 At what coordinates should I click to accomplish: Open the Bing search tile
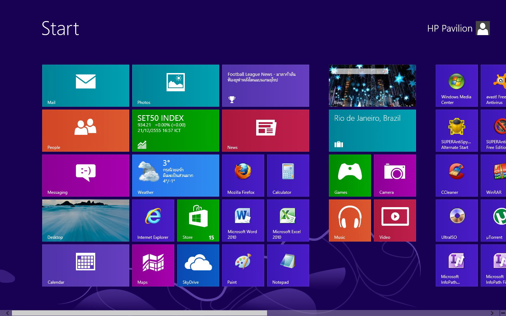click(x=372, y=86)
